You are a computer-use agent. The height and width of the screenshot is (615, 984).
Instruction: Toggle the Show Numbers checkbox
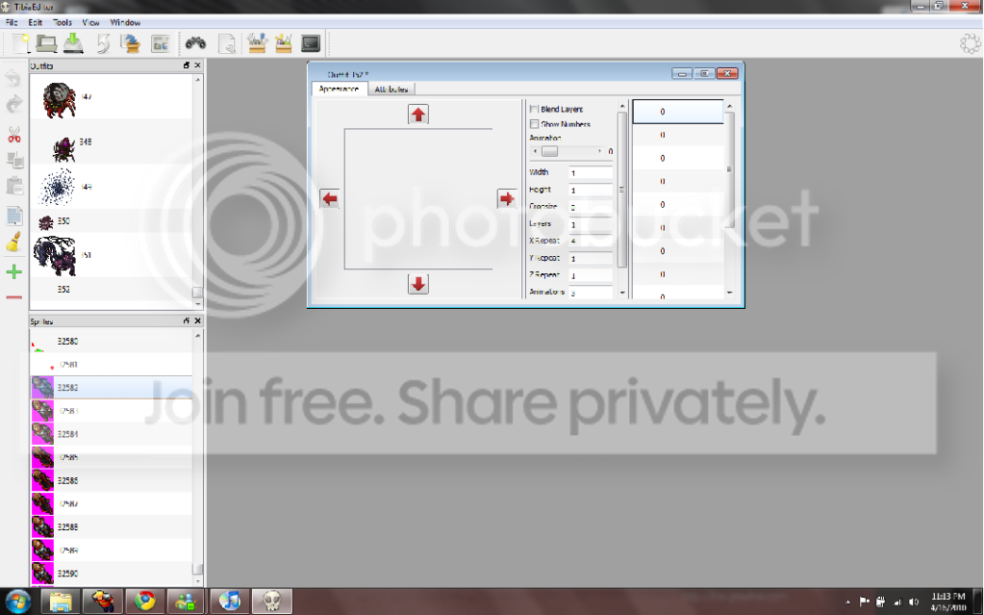(534, 124)
